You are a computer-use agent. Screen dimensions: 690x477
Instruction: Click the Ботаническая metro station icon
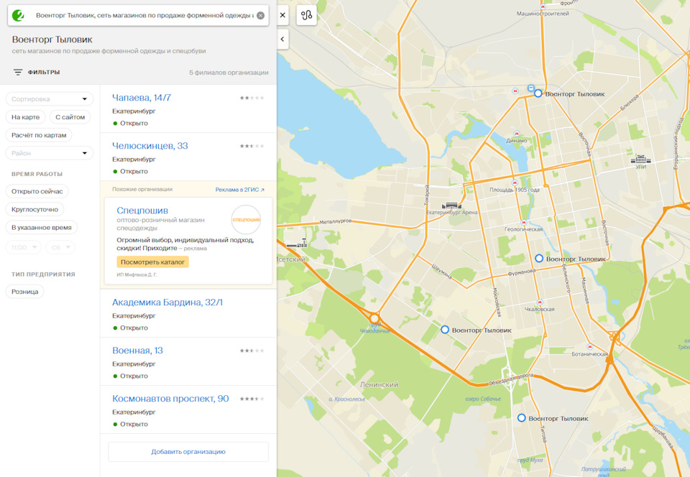(x=589, y=347)
